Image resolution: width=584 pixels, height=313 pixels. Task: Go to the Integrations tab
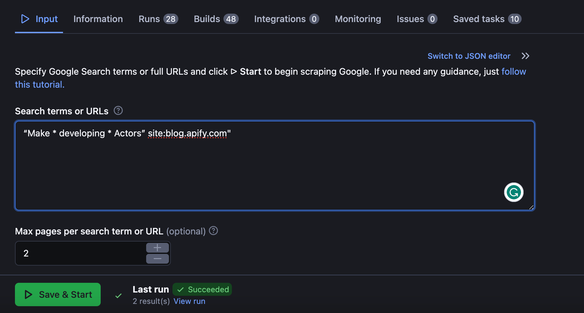(286, 19)
